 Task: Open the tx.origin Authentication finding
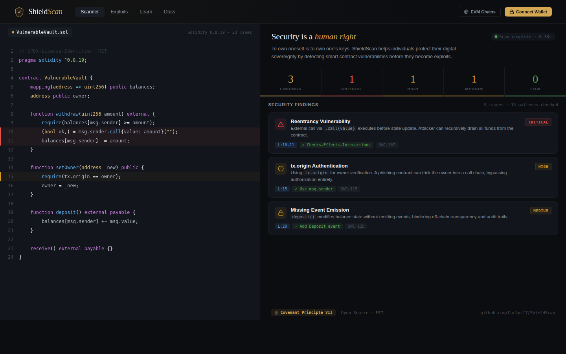point(413,177)
